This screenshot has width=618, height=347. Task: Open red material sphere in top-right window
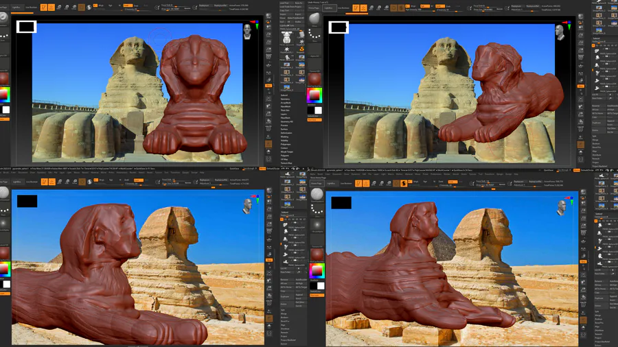click(x=314, y=79)
